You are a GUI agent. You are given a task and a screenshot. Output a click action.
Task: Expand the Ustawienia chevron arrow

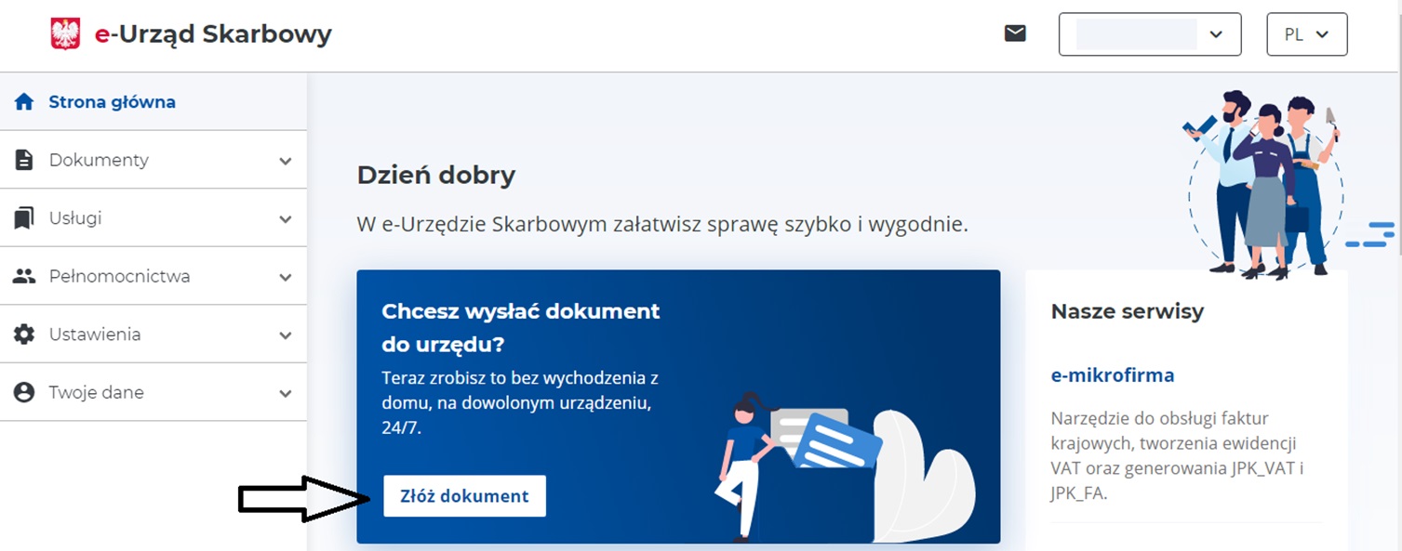click(x=286, y=335)
